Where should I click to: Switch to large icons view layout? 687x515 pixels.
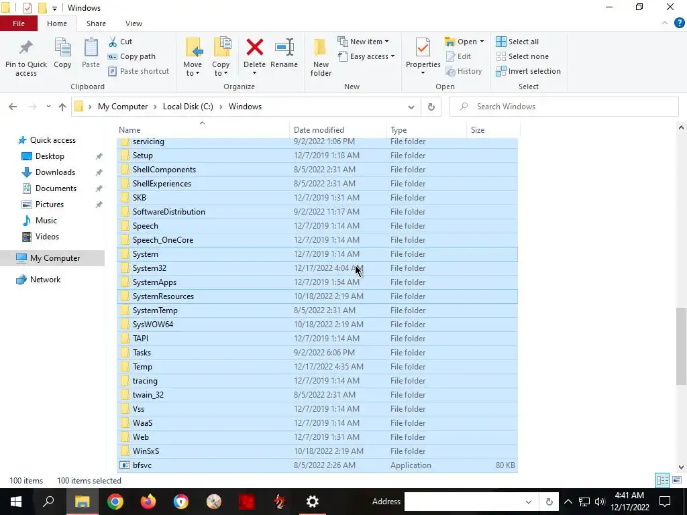677,480
